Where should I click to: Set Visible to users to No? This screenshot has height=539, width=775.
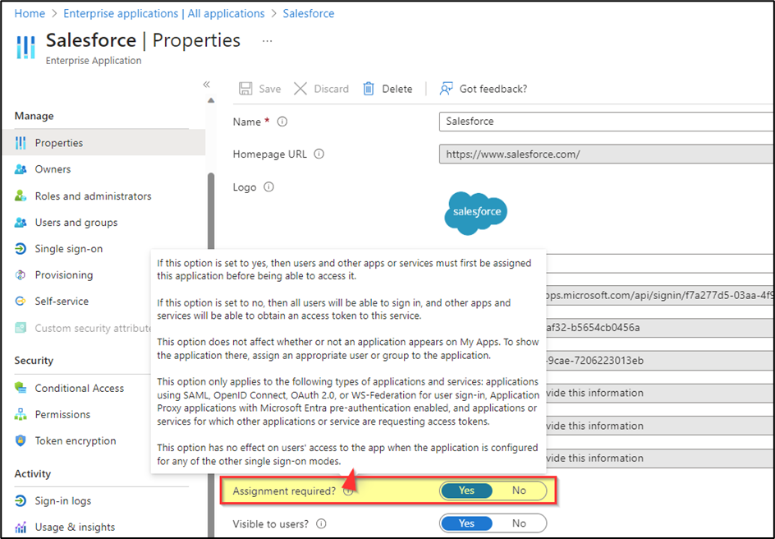pyautogui.click(x=519, y=523)
